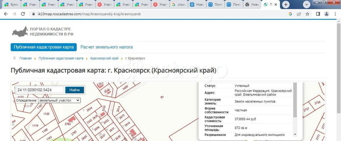
Task: Open Google icon in the address bar
Action: 290,14
